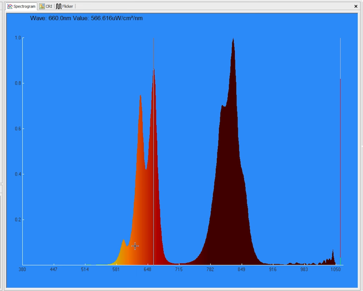The image size is (363, 291).
Task: Click the orange peak near 630nm
Action: pos(140,97)
